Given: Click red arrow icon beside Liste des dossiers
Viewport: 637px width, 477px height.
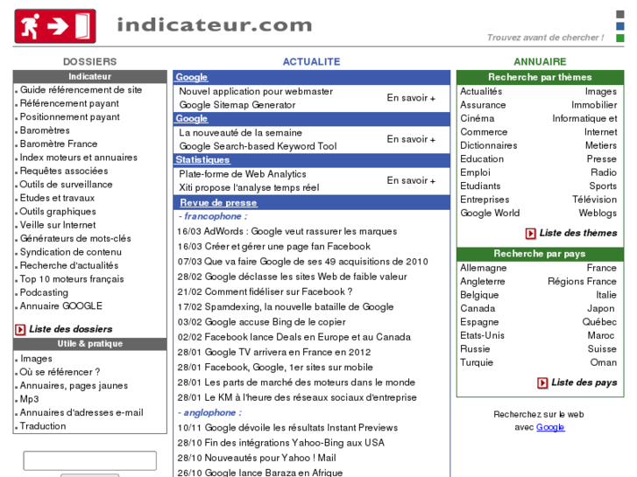Looking at the screenshot, I should click(20, 329).
